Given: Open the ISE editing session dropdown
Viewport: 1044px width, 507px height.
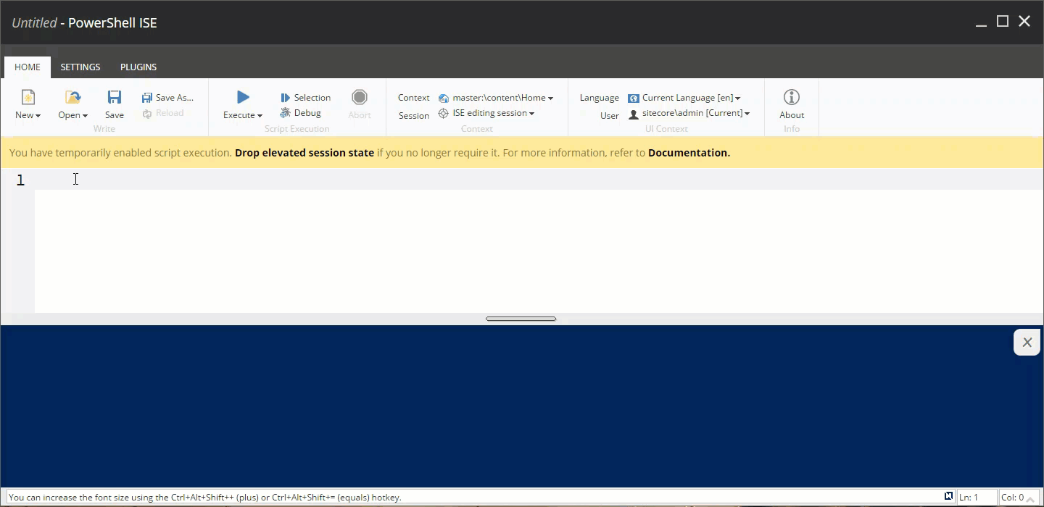Looking at the screenshot, I should pyautogui.click(x=486, y=113).
